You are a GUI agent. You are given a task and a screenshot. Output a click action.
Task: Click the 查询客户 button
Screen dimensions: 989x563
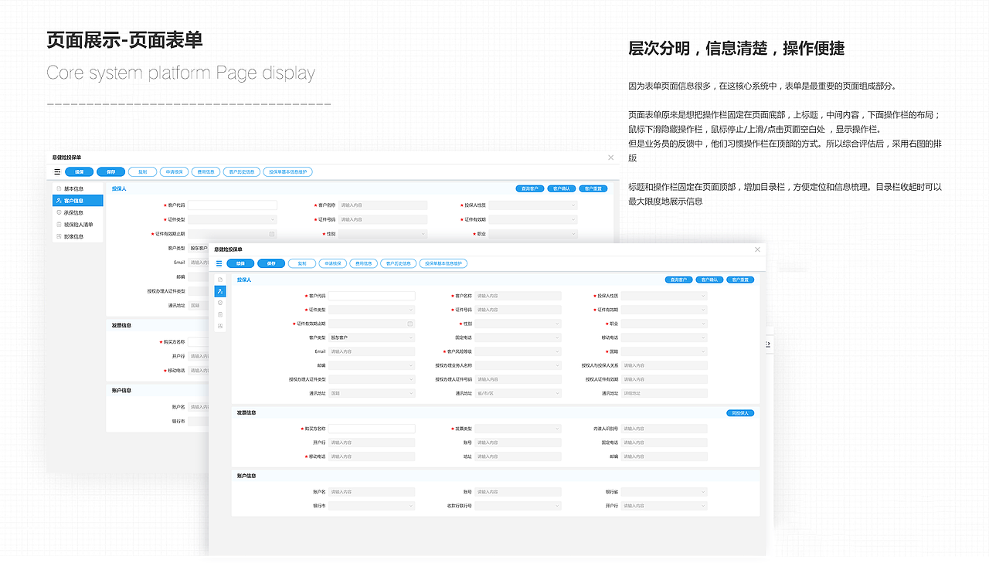(x=678, y=279)
